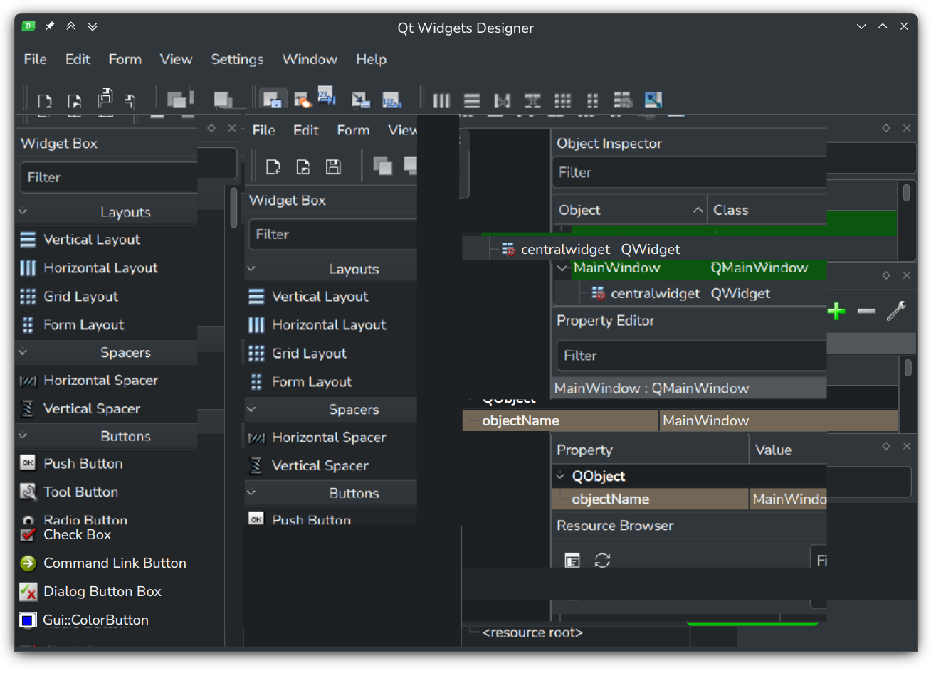Click the Edit Resources icon in Resource Browser

tap(572, 561)
